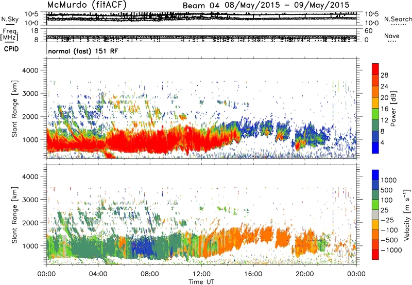Pick the orange 20–24 dB Power colorbar segment
Screen dimensions: 412x285
(x=375, y=92)
